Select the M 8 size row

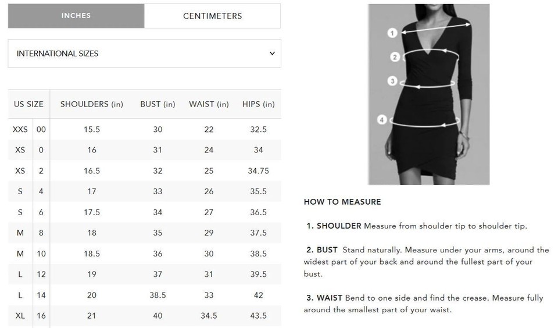(145, 233)
